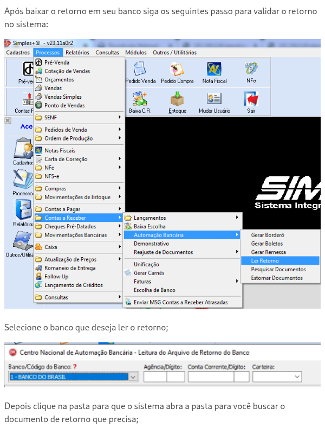Click the Sair exit icon
Viewport: 325px width, 434px height.
click(251, 100)
